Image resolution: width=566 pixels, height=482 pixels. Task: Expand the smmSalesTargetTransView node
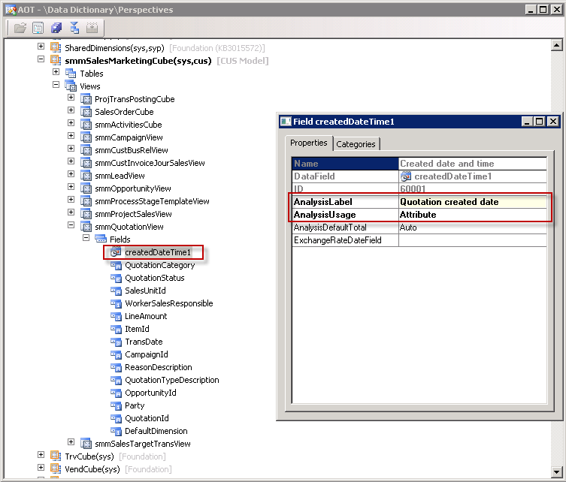click(71, 442)
